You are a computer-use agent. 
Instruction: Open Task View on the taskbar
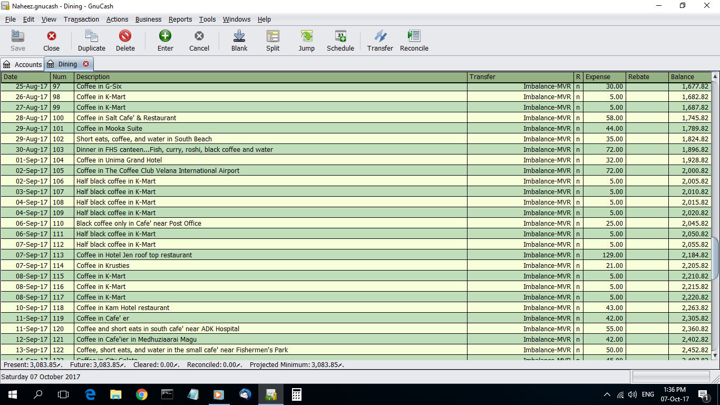click(x=63, y=394)
